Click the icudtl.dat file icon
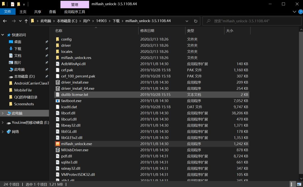The height and width of the screenshot is (187, 303). pos(58,107)
